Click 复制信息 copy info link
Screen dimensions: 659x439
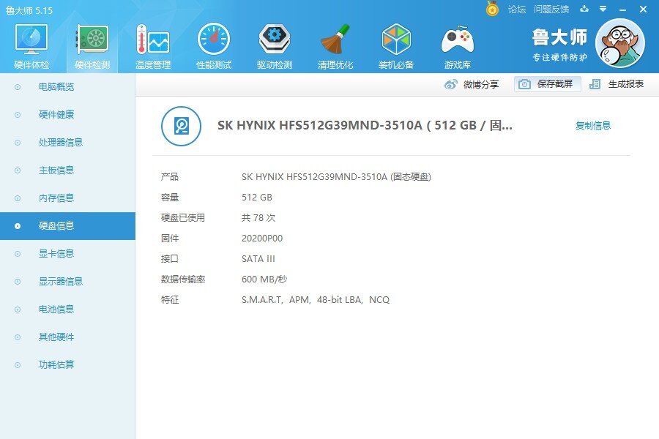click(593, 126)
